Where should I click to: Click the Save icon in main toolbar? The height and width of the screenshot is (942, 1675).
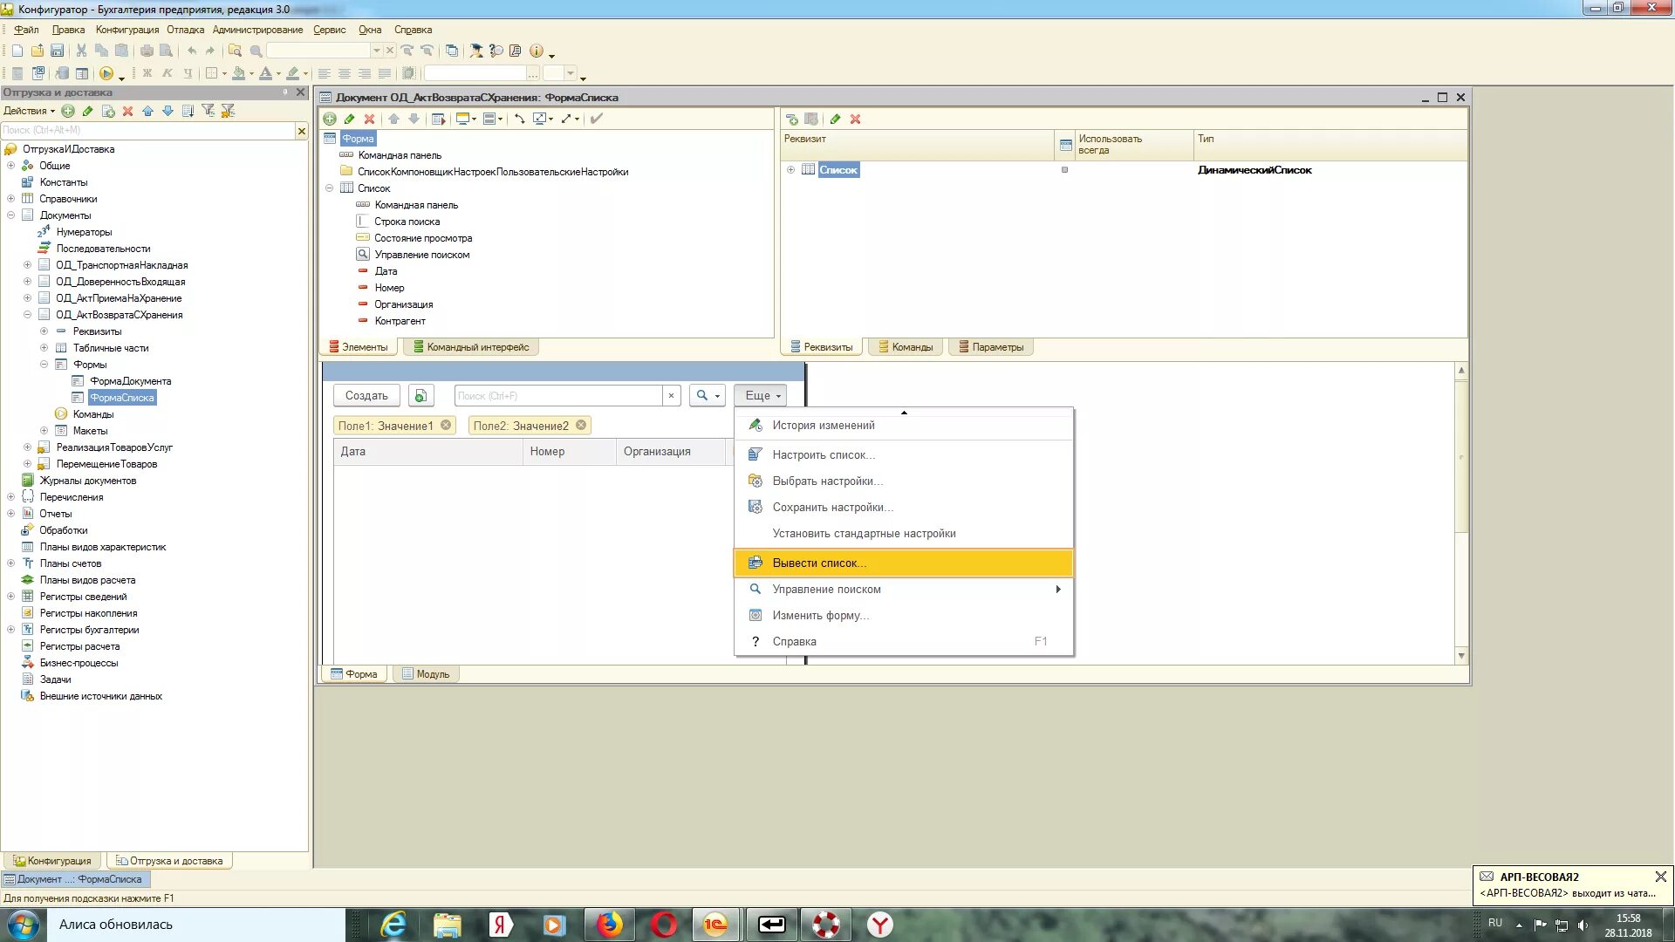click(x=58, y=51)
